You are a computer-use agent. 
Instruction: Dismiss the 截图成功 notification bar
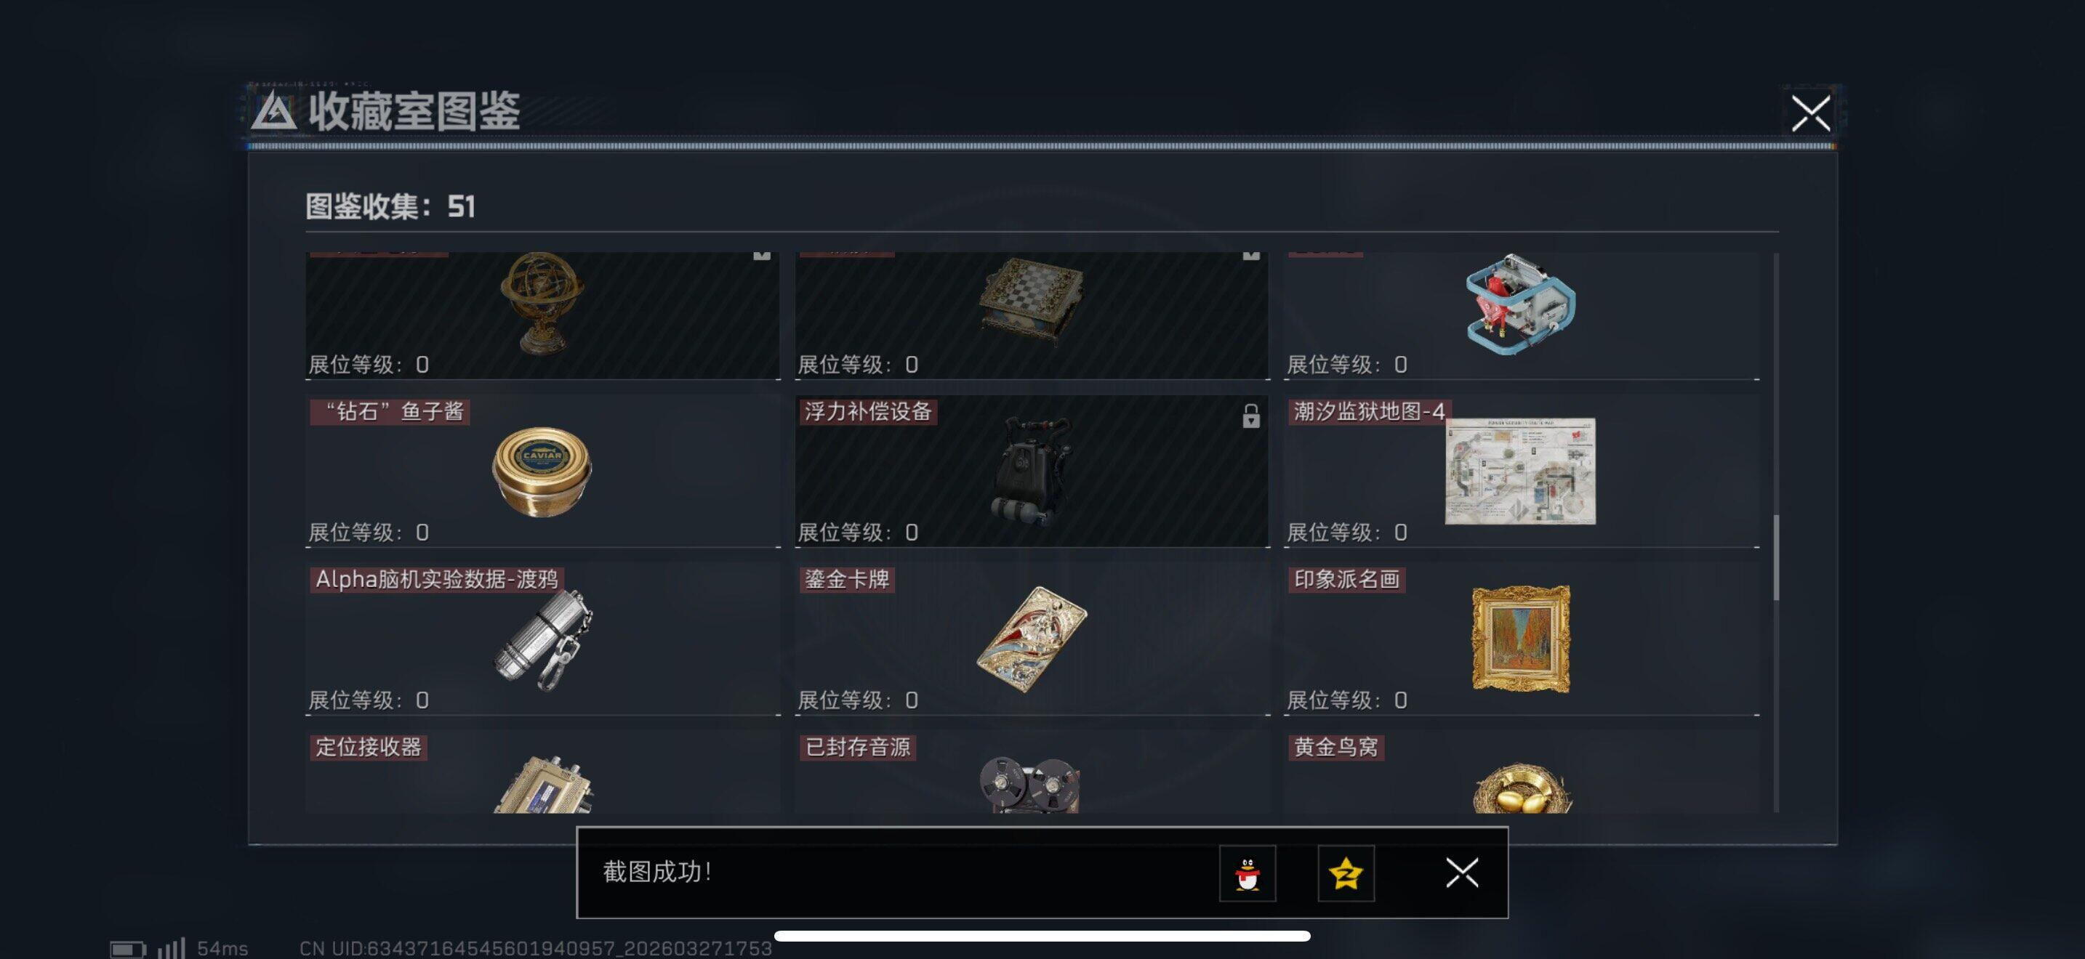[1462, 873]
